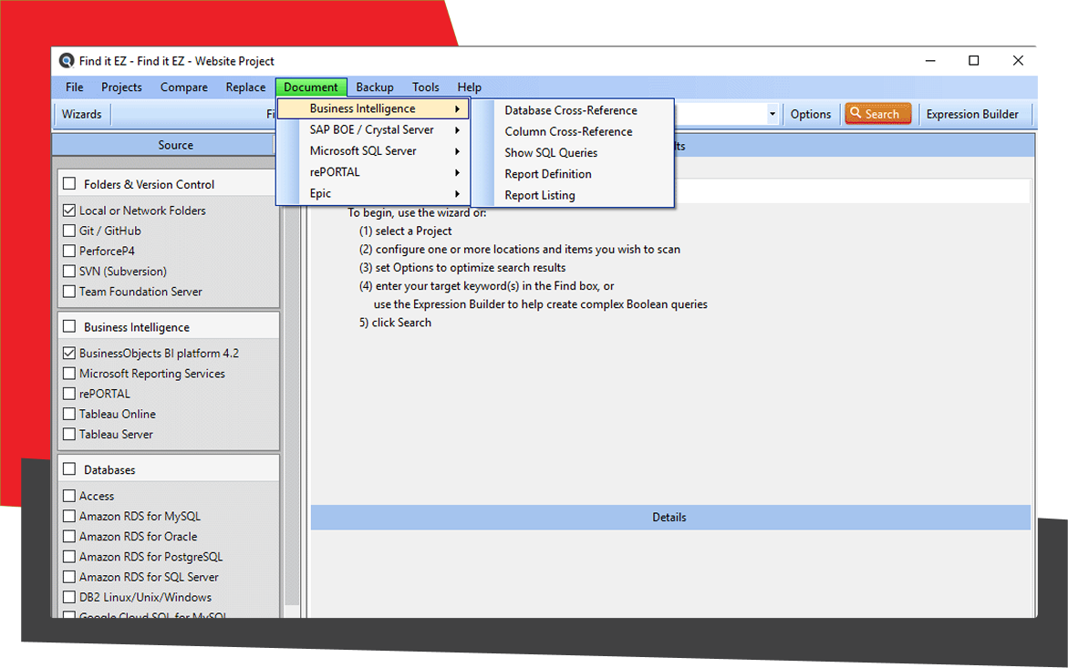
Task: Expand Epic submenu
Action: point(373,193)
